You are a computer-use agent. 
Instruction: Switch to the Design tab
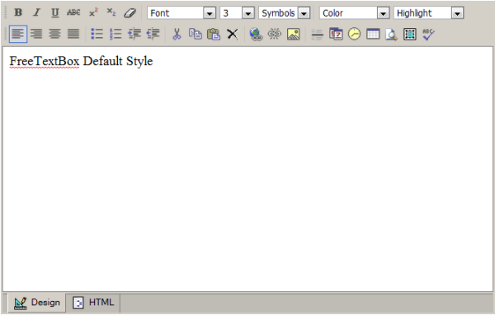(x=37, y=303)
